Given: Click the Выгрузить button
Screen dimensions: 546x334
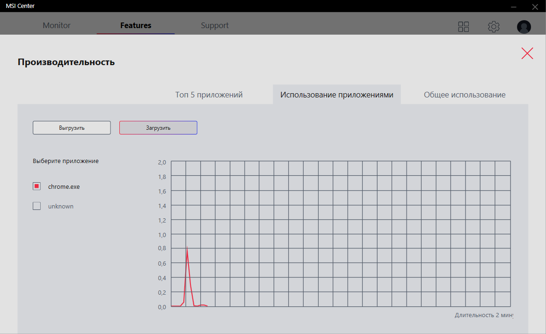Looking at the screenshot, I should point(72,128).
